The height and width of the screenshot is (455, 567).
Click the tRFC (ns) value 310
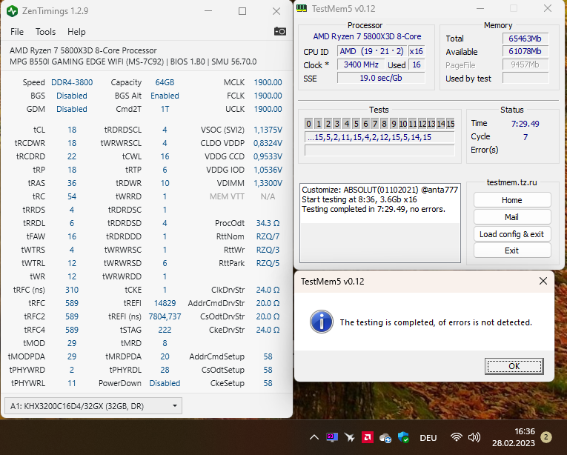click(x=72, y=290)
